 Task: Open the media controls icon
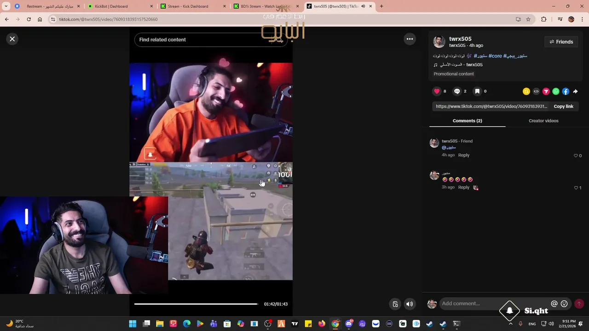pyautogui.click(x=560, y=19)
